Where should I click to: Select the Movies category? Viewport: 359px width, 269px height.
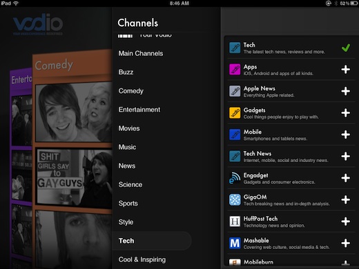[x=129, y=128]
